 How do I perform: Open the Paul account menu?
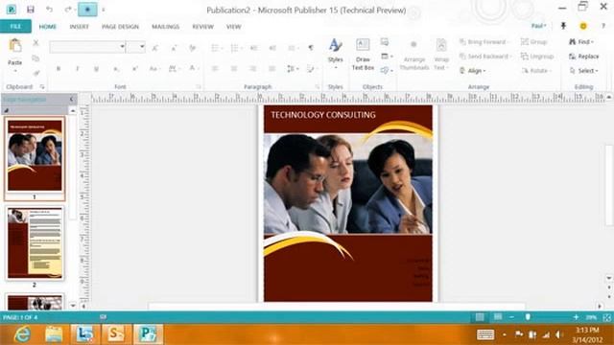click(x=539, y=26)
